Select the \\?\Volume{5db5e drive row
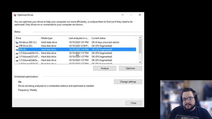 tap(76, 60)
